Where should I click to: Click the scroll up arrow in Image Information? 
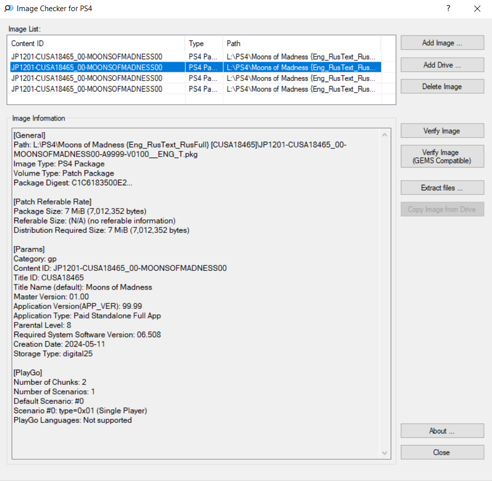(384, 135)
